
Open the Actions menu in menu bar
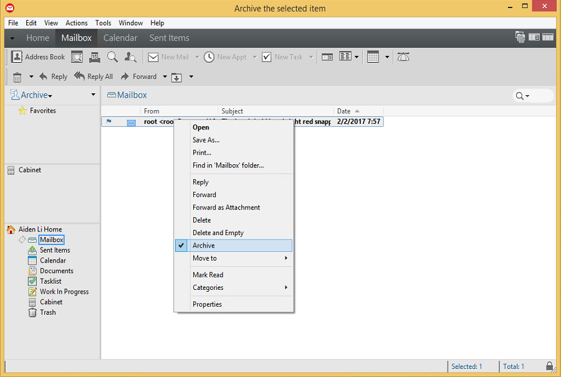(76, 23)
